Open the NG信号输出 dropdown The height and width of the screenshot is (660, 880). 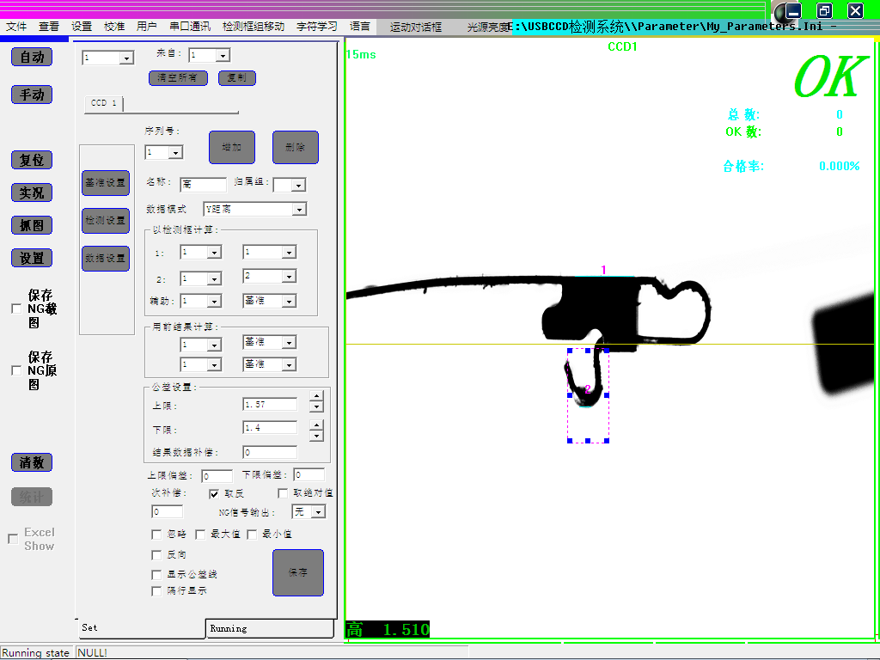[x=318, y=512]
